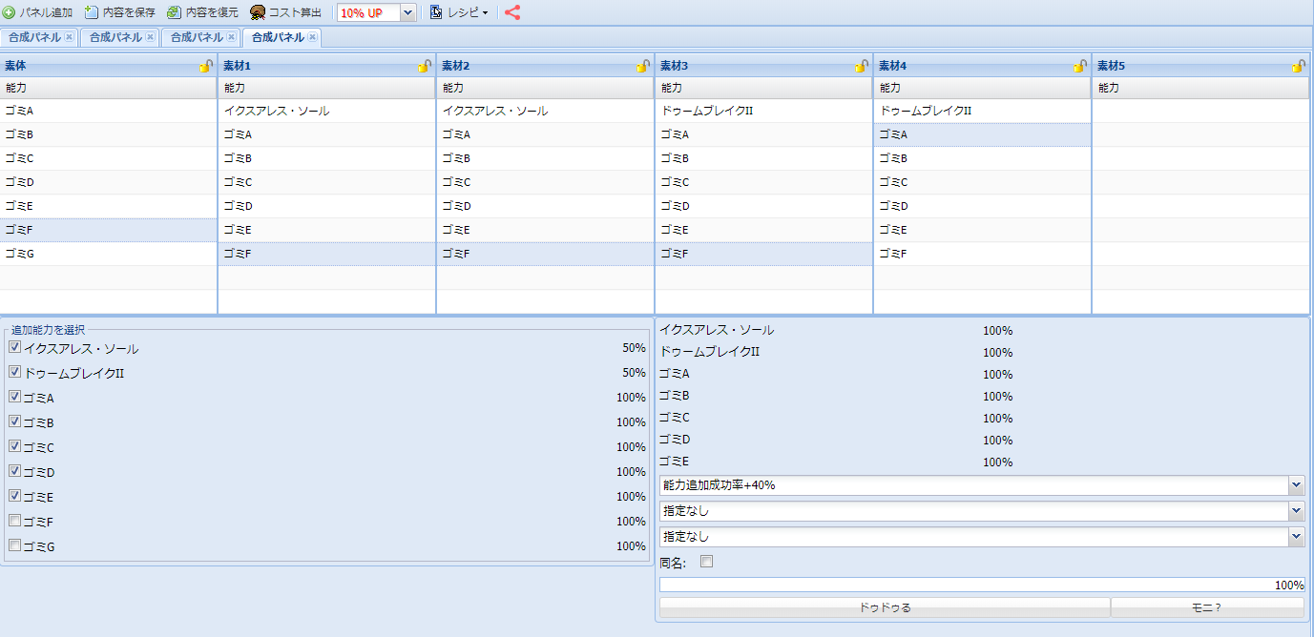Select highlighted ゴミF row in 素体 column
The height and width of the screenshot is (637, 1314).
109,230
